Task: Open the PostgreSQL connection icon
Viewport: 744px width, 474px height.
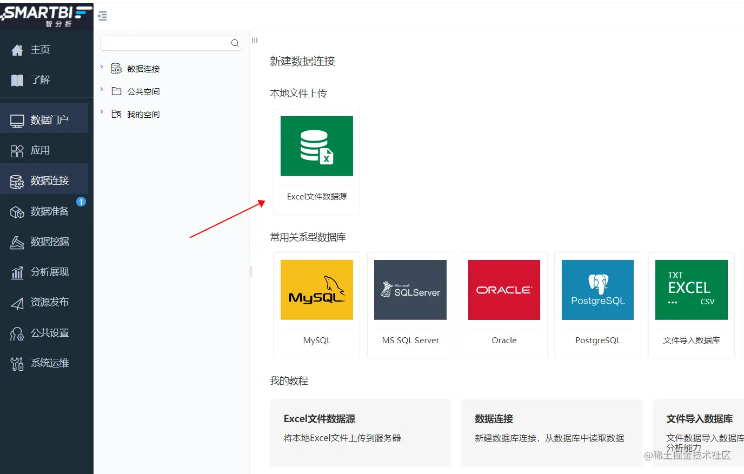Action: [597, 290]
